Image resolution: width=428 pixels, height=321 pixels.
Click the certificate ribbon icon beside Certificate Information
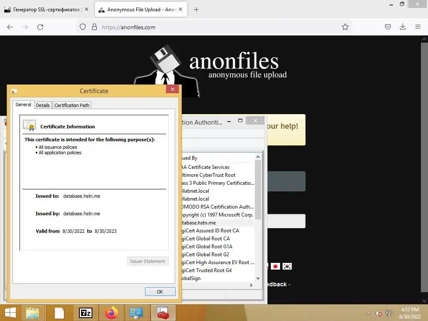30,125
